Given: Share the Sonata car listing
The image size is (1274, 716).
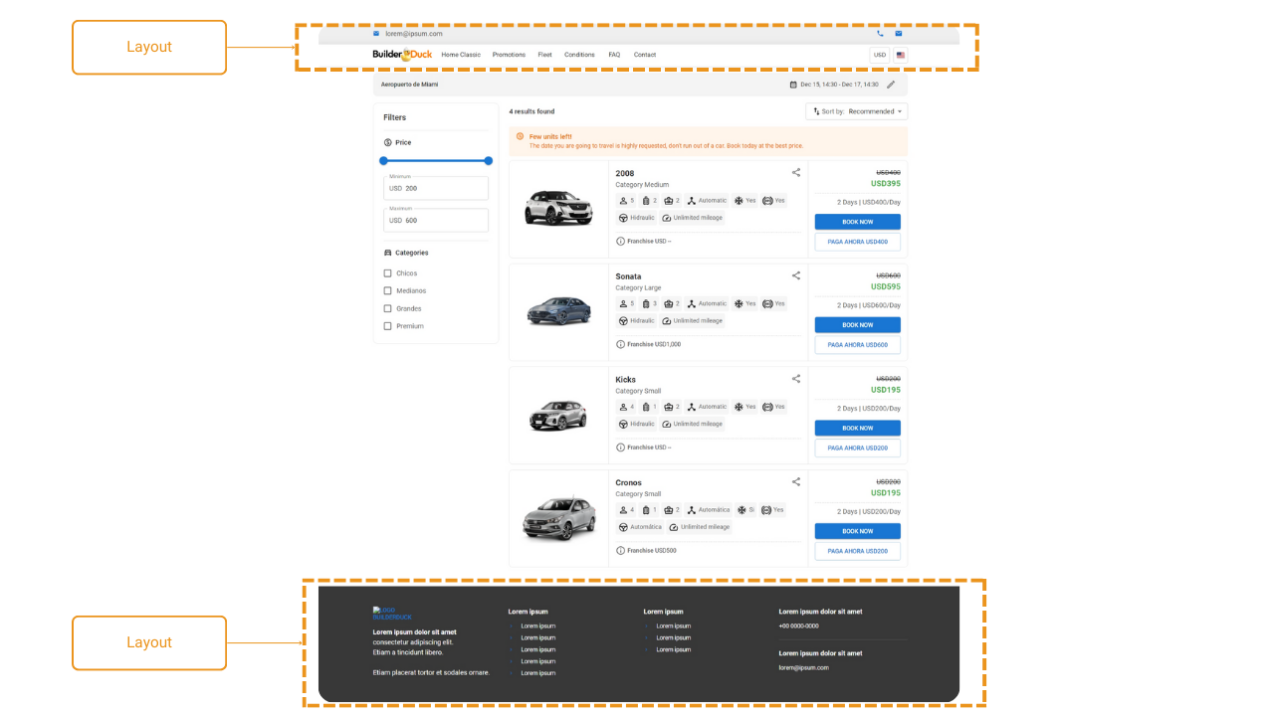Looking at the screenshot, I should click(796, 275).
